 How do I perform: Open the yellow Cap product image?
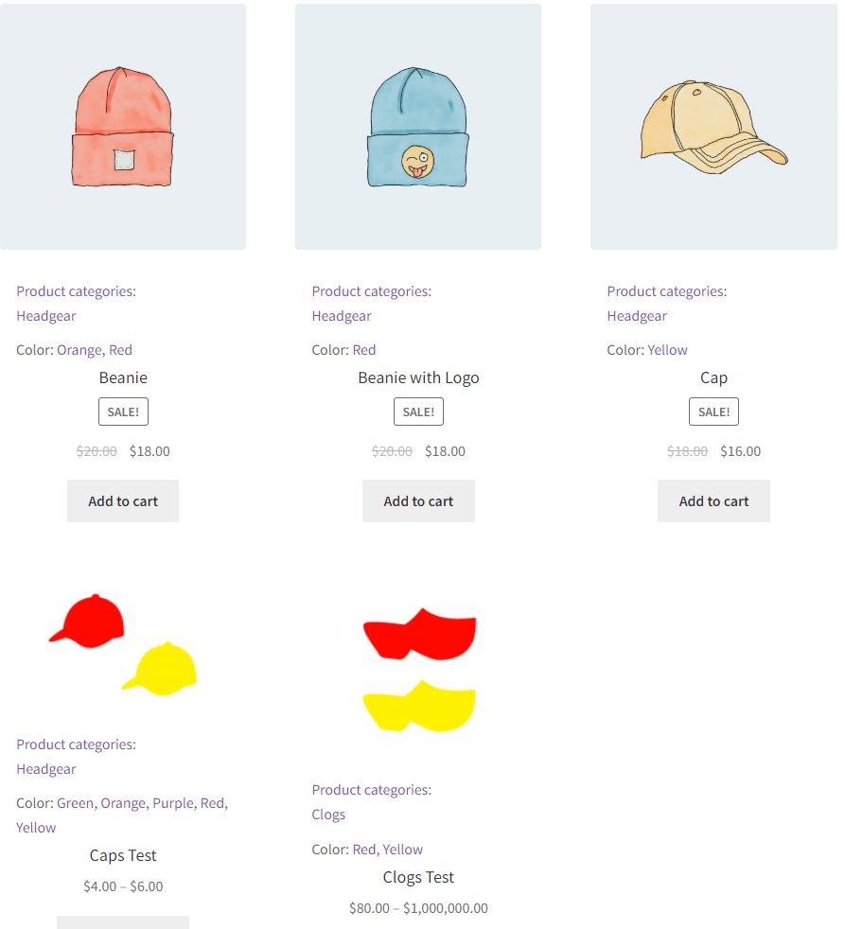pos(713,127)
